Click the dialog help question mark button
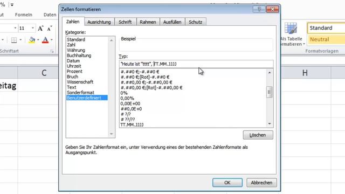 [259, 9]
